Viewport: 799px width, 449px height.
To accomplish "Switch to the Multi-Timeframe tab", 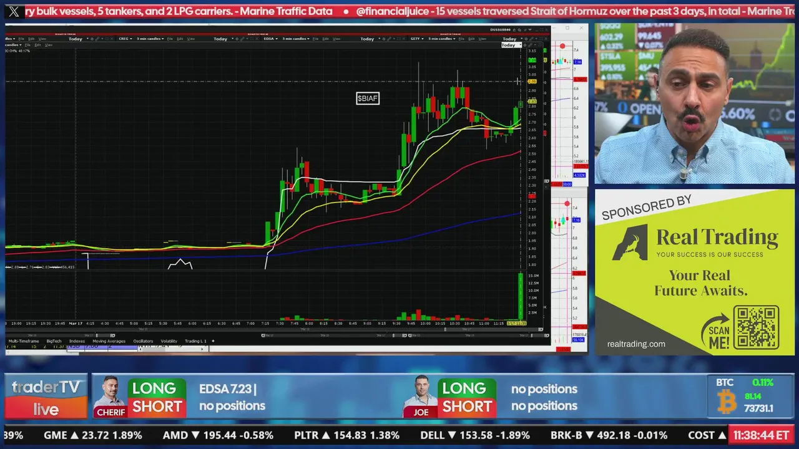I will 24,341.
